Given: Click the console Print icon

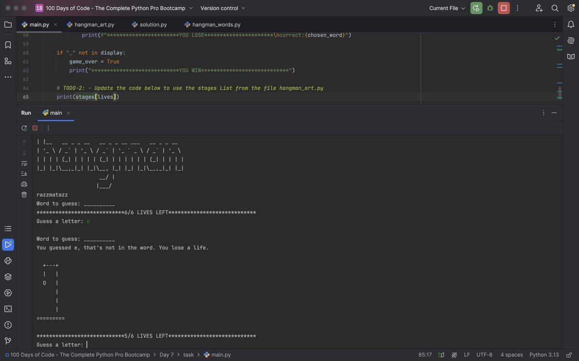Looking at the screenshot, I should (24, 184).
